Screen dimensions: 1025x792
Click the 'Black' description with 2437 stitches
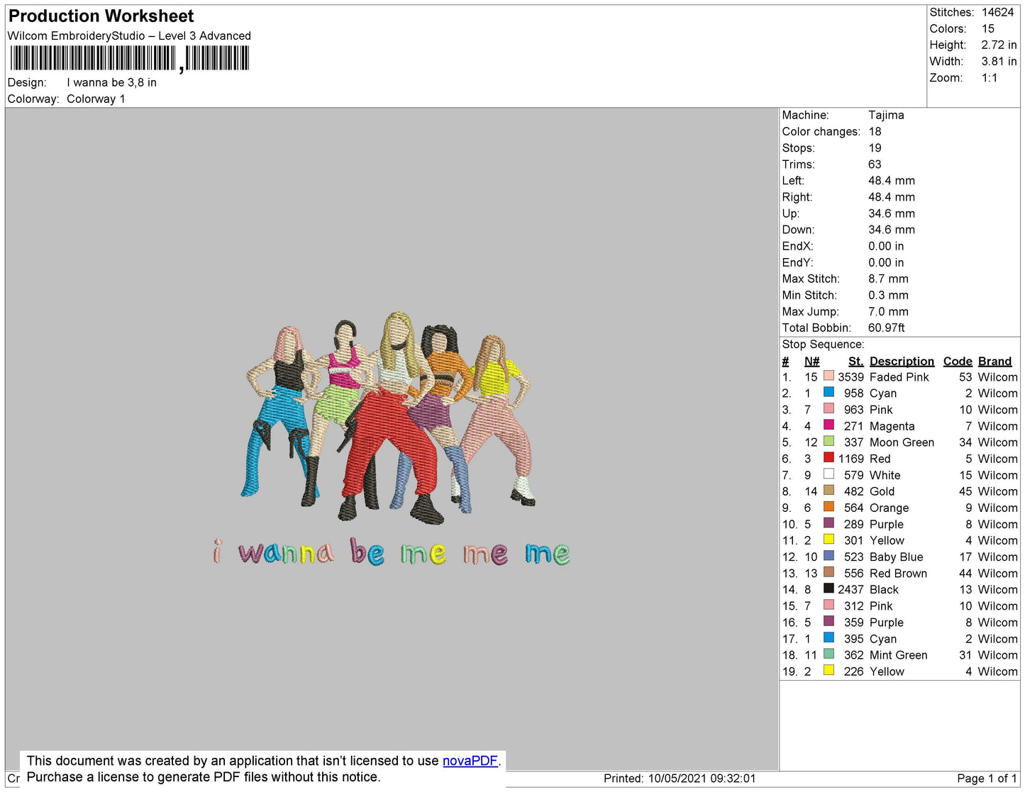pos(884,589)
